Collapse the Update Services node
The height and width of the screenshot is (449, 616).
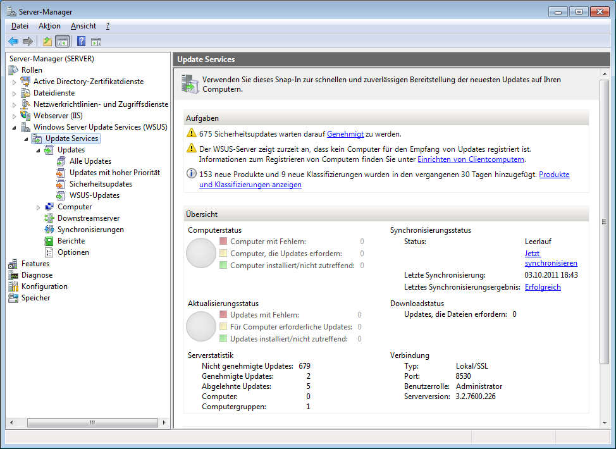tap(27, 138)
